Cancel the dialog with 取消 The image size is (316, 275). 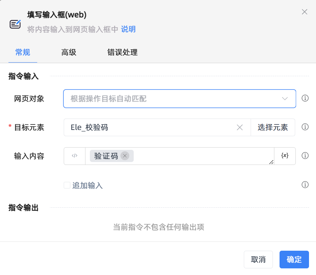coord(258,260)
